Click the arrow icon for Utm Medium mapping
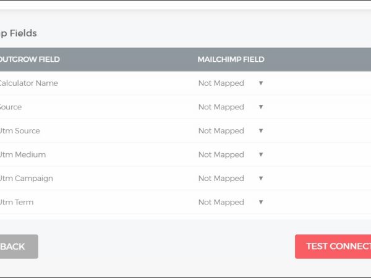The height and width of the screenshot is (278, 371). [x=261, y=154]
